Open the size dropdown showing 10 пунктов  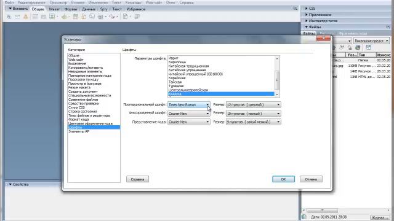[x=253, y=114]
